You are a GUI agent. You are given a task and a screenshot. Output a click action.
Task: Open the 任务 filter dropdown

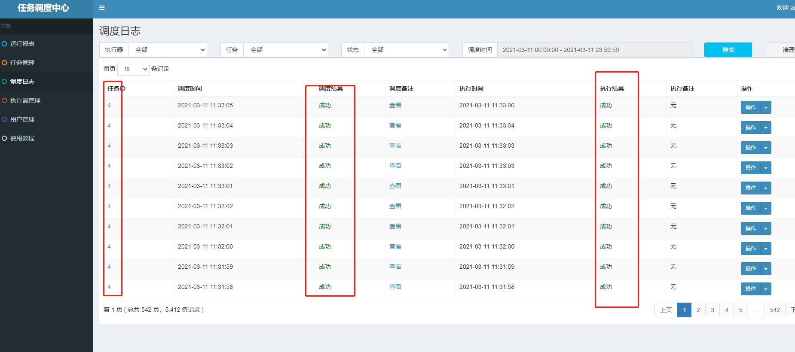click(286, 50)
